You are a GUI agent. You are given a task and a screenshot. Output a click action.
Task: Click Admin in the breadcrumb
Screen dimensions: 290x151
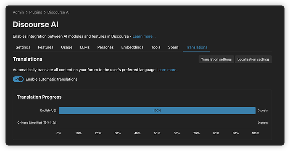(18, 12)
